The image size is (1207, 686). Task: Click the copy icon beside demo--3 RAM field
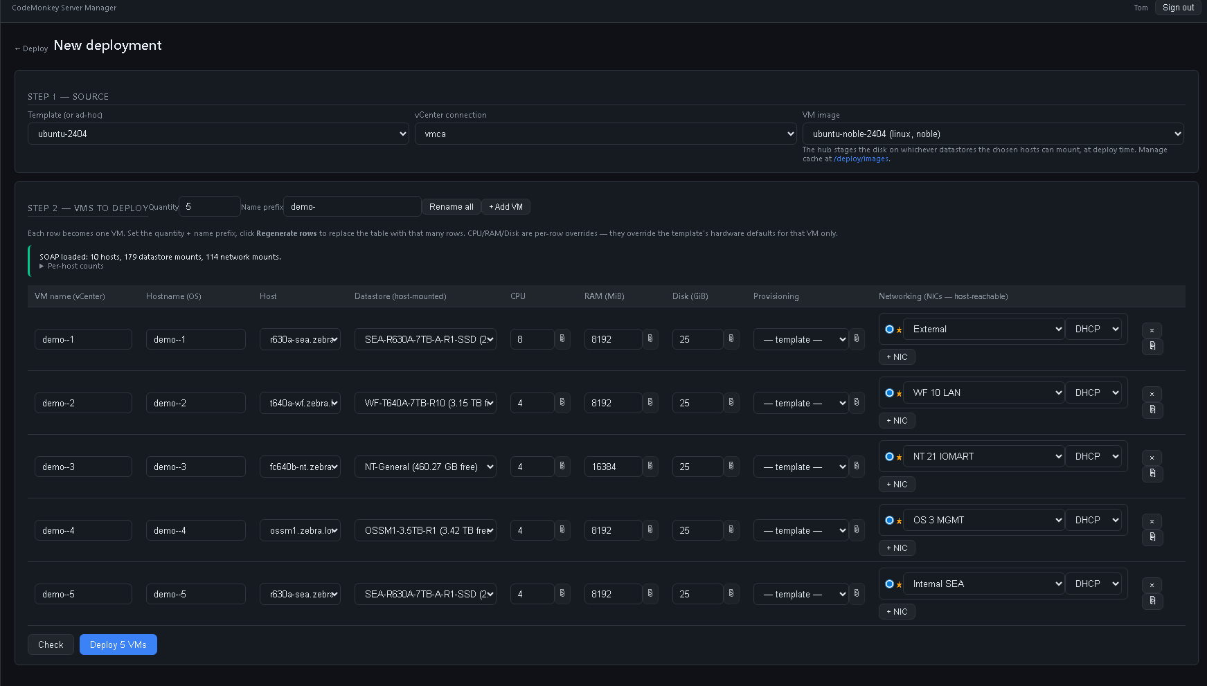click(650, 467)
